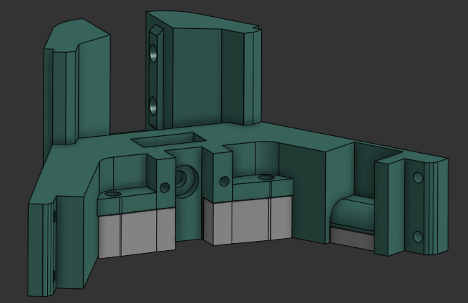The height and width of the screenshot is (303, 468).
Task: Select the small hole left of central bore
Action: [165, 187]
